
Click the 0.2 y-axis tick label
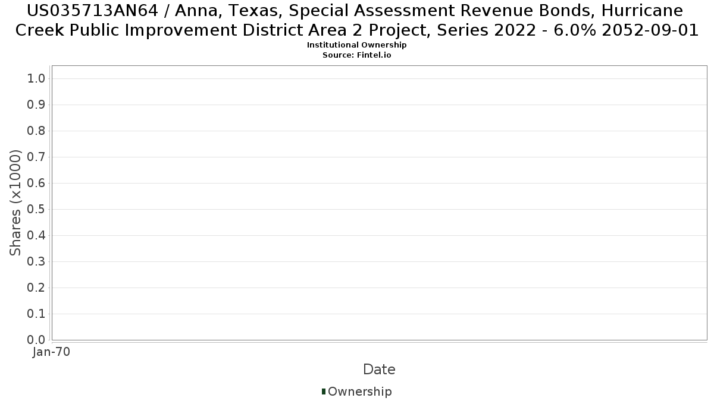point(37,288)
